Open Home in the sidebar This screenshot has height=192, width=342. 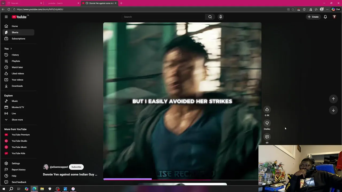(18, 26)
